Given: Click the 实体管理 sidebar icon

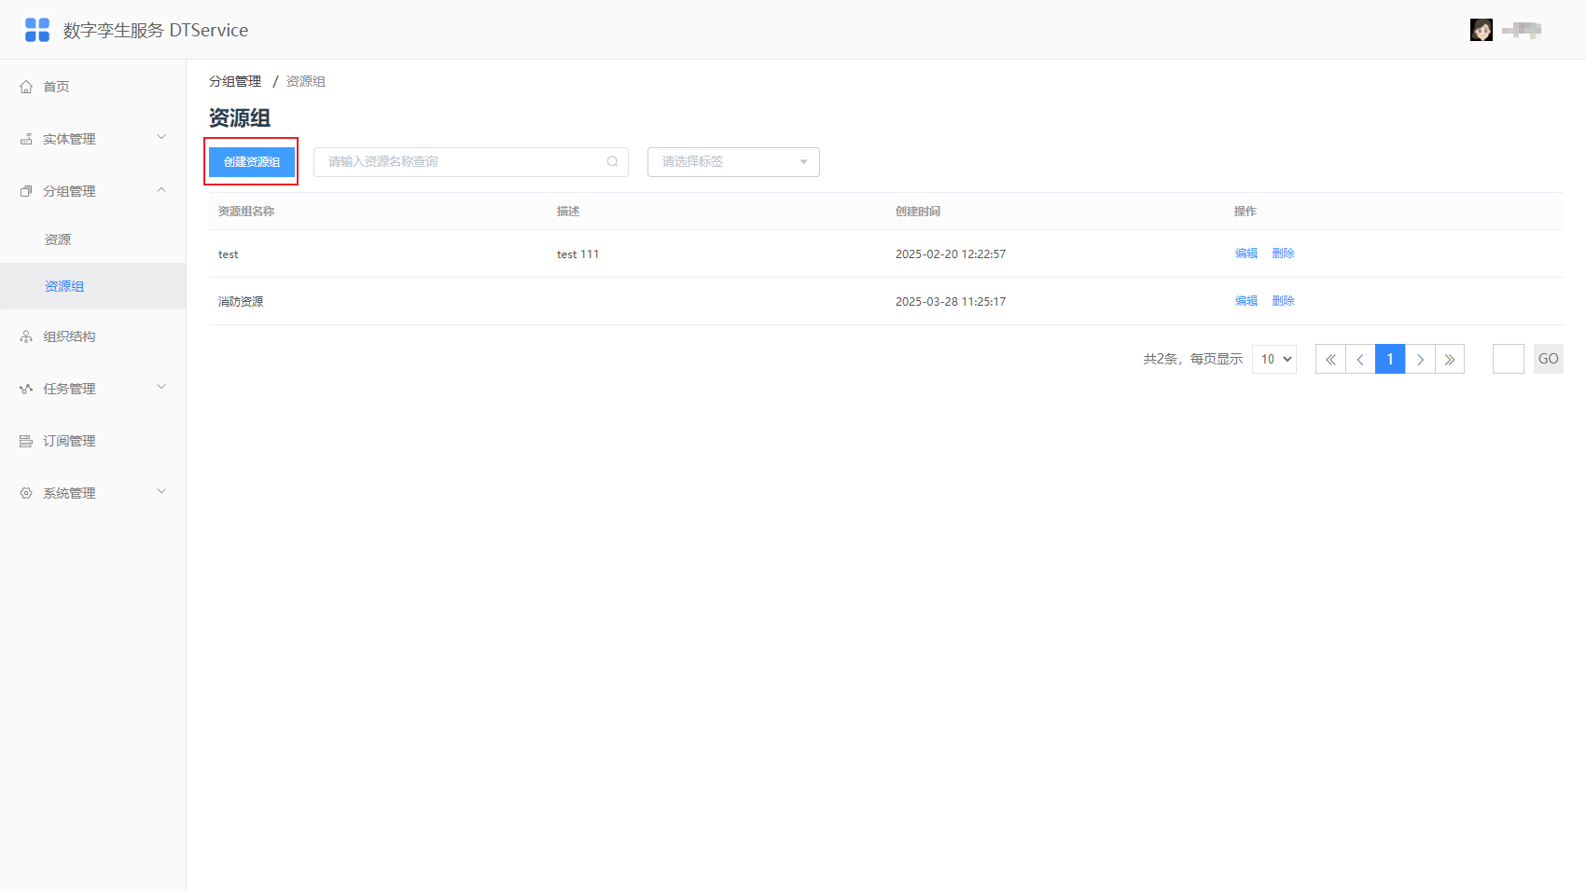Looking at the screenshot, I should [x=26, y=139].
